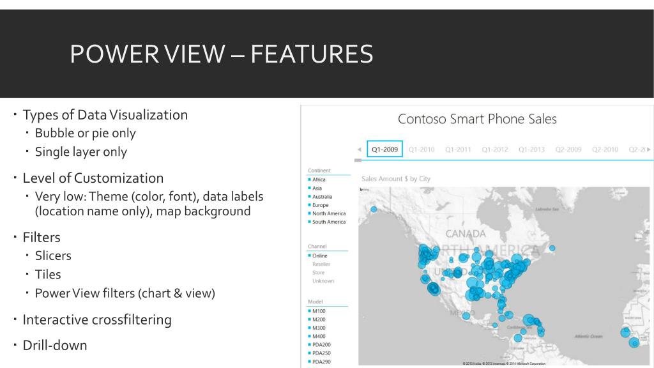Screen dimensions: 654x368
Task: Select PDA250 in Model slicer
Action: 321,353
